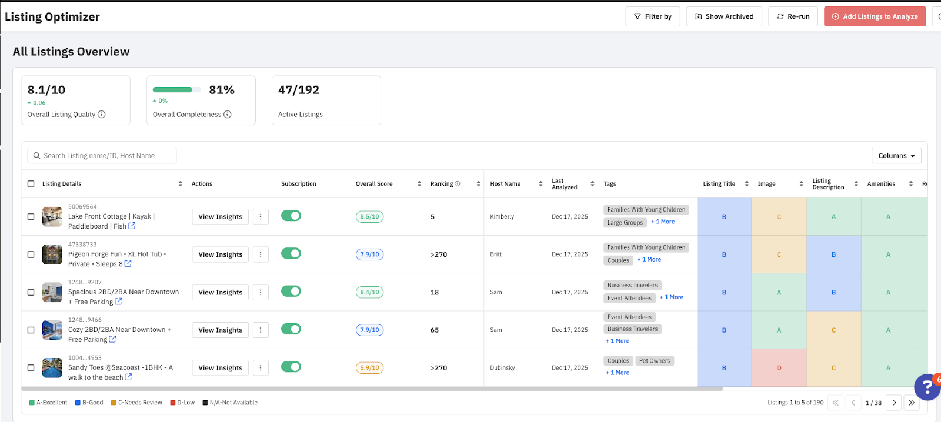Open the help question mark bubble
The width and height of the screenshot is (941, 422).
pyautogui.click(x=927, y=387)
